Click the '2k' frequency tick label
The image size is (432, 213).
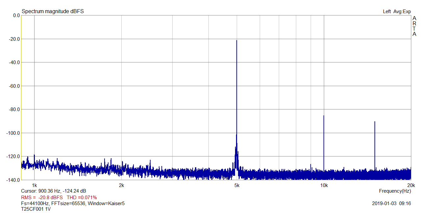point(121,185)
